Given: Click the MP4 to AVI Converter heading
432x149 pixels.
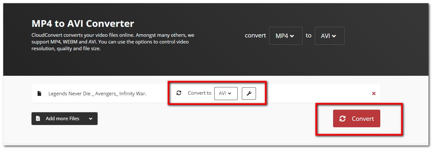Looking at the screenshot, I should pyautogui.click(x=83, y=23).
